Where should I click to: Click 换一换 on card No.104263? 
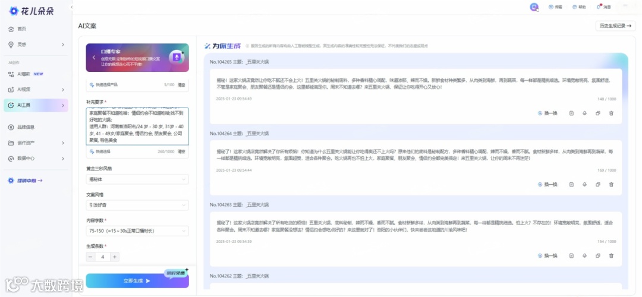(547, 255)
